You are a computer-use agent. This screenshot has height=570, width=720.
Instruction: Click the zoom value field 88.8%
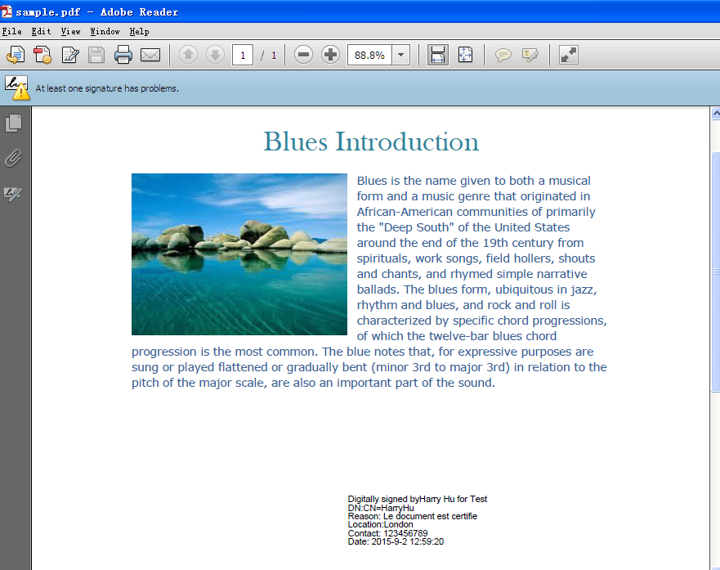(x=369, y=55)
